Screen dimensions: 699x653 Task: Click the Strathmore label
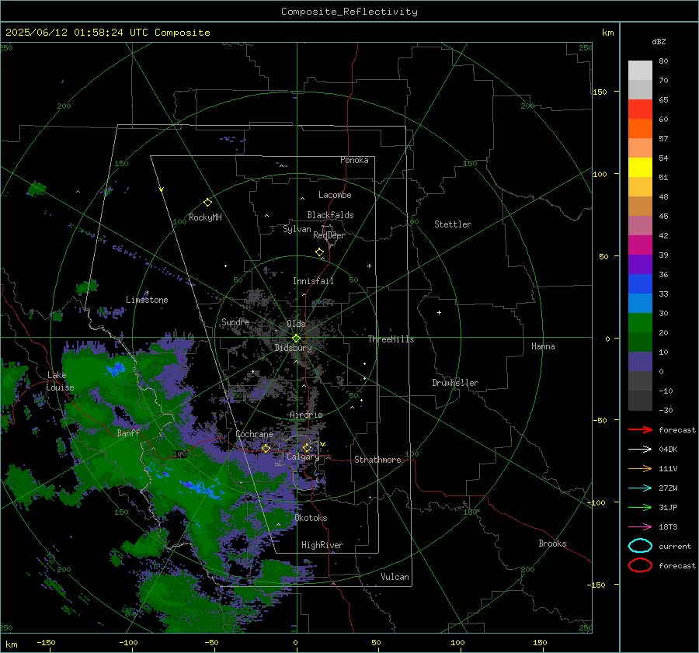pos(377,460)
